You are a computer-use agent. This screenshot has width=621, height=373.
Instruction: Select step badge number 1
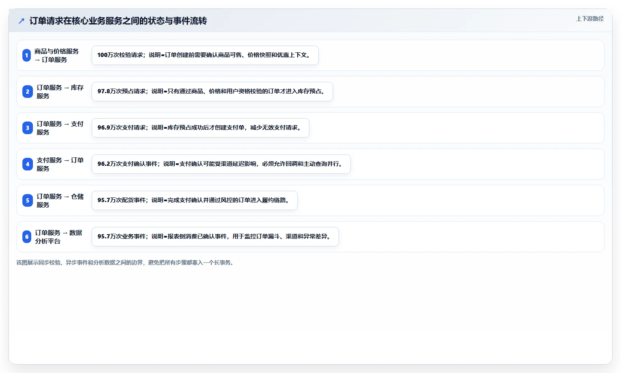coord(27,55)
